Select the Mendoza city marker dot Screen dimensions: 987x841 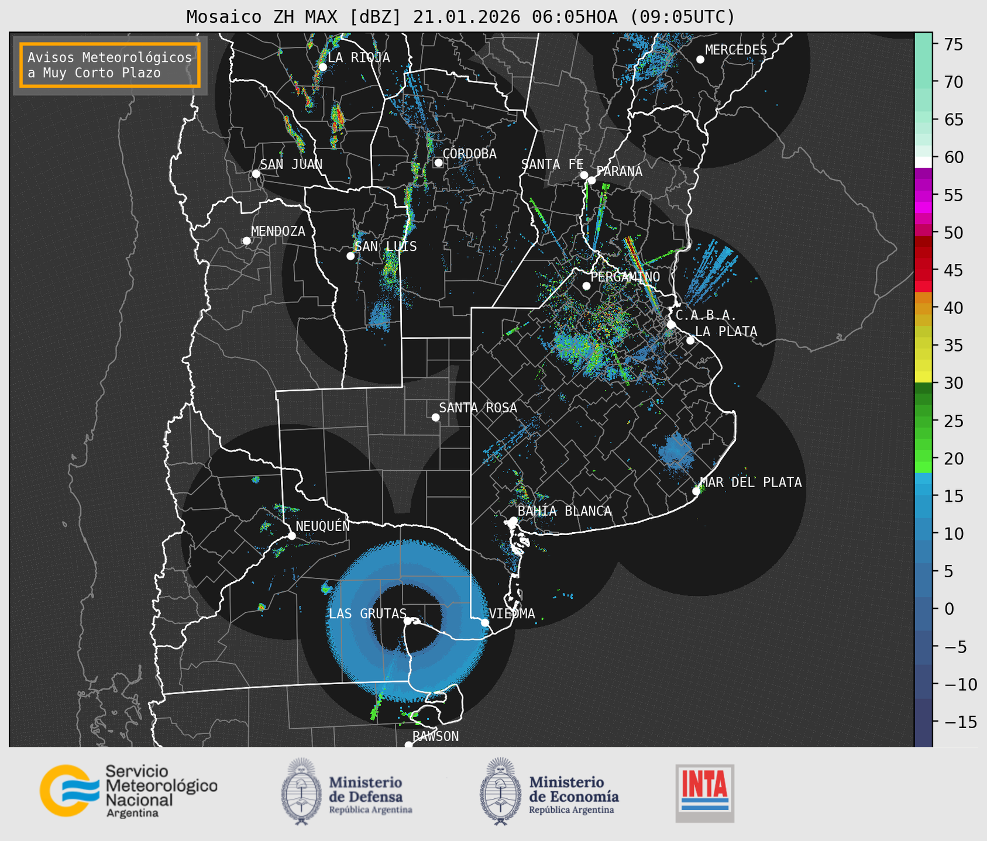click(x=246, y=241)
